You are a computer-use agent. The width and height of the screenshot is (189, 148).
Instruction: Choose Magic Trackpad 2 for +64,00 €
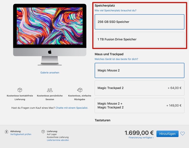pos(140,88)
